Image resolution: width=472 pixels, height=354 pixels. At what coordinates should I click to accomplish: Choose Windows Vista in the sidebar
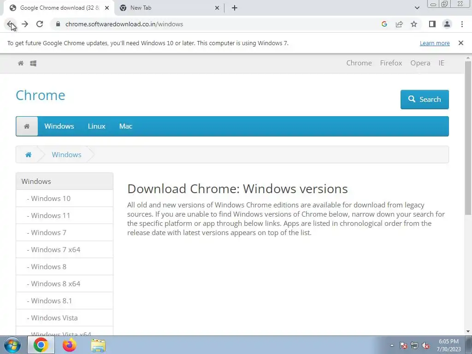[65, 318]
